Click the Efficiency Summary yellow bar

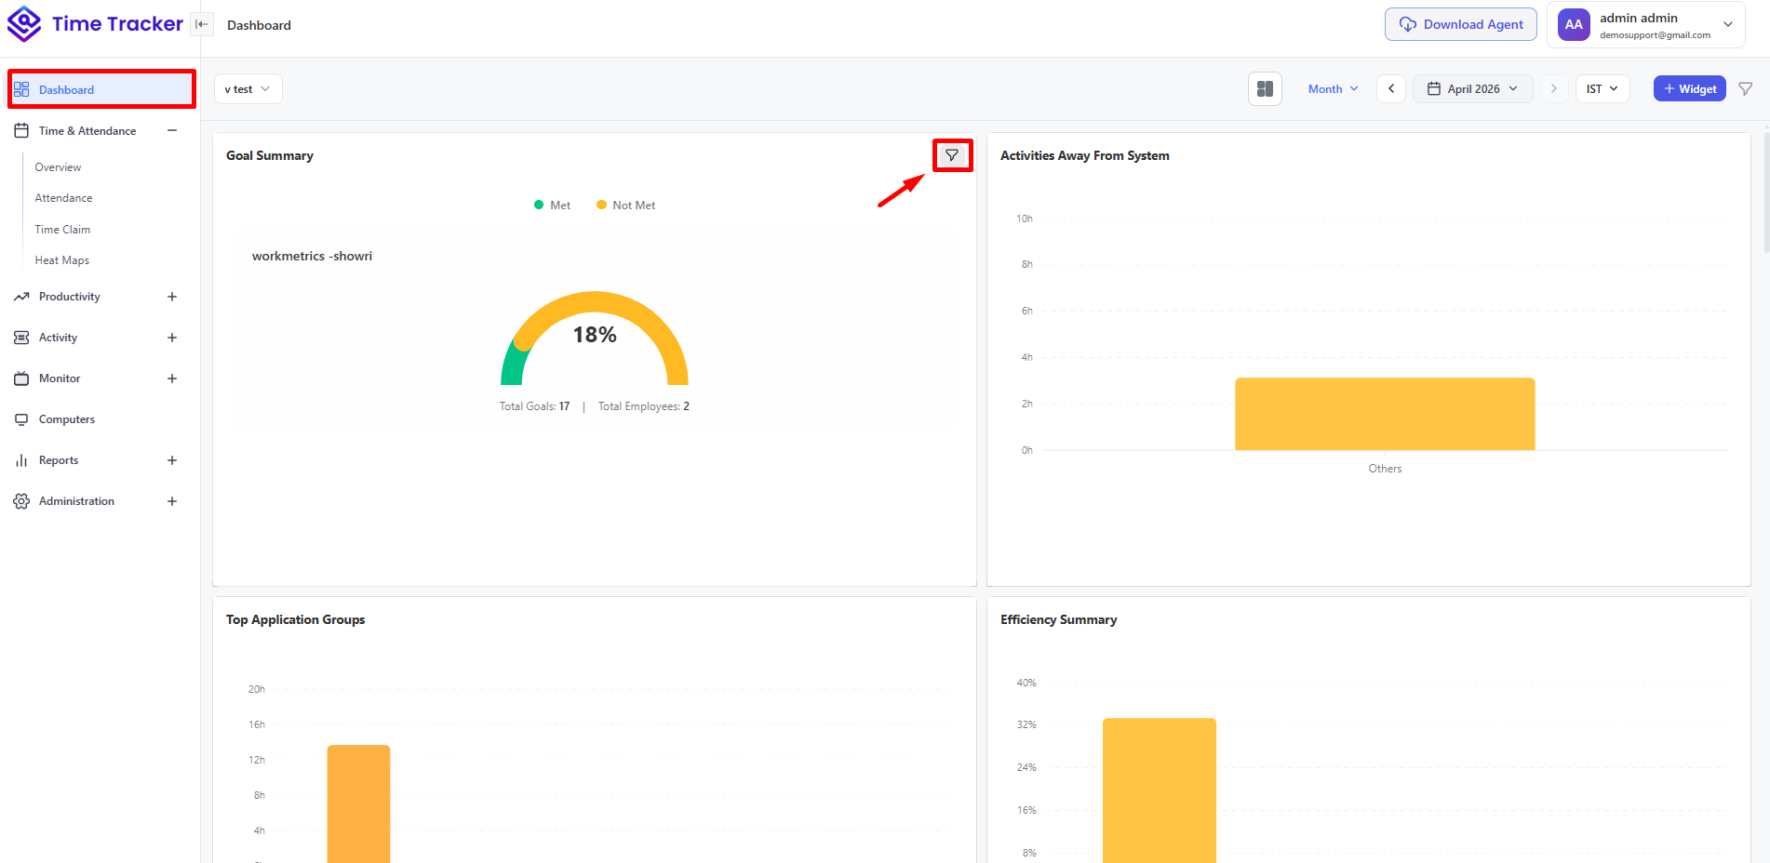(x=1160, y=790)
